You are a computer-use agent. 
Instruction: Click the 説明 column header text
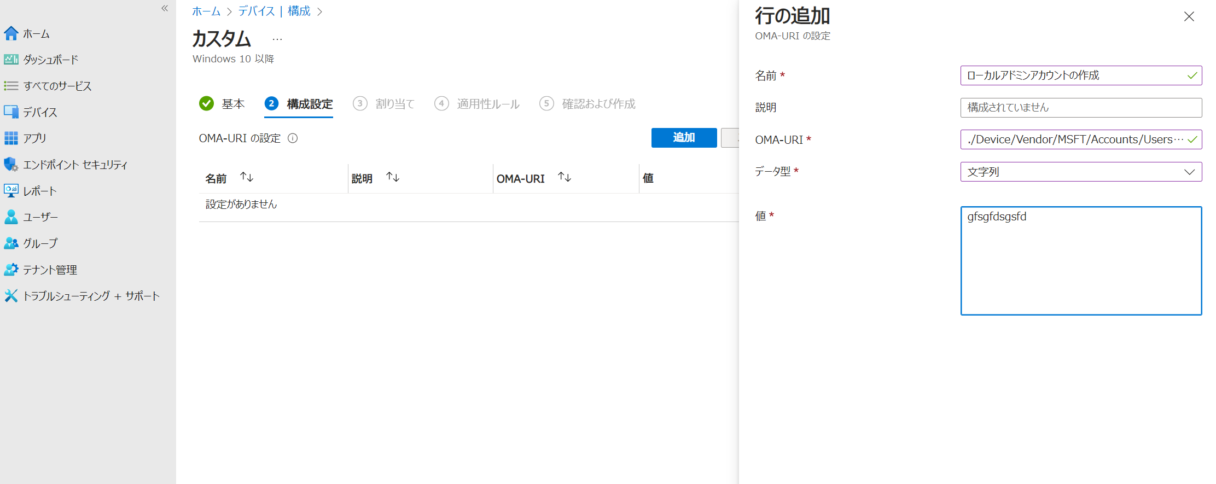pos(362,178)
